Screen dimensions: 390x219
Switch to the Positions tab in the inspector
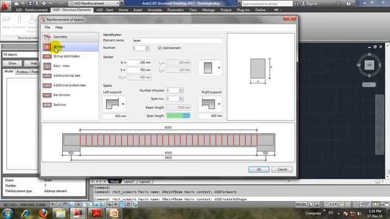[x=23, y=72]
